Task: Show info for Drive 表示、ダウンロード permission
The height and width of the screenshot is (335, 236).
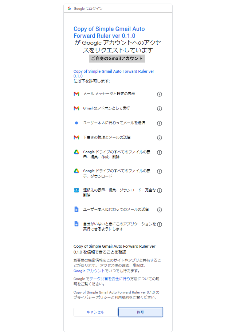Action: click(160, 171)
